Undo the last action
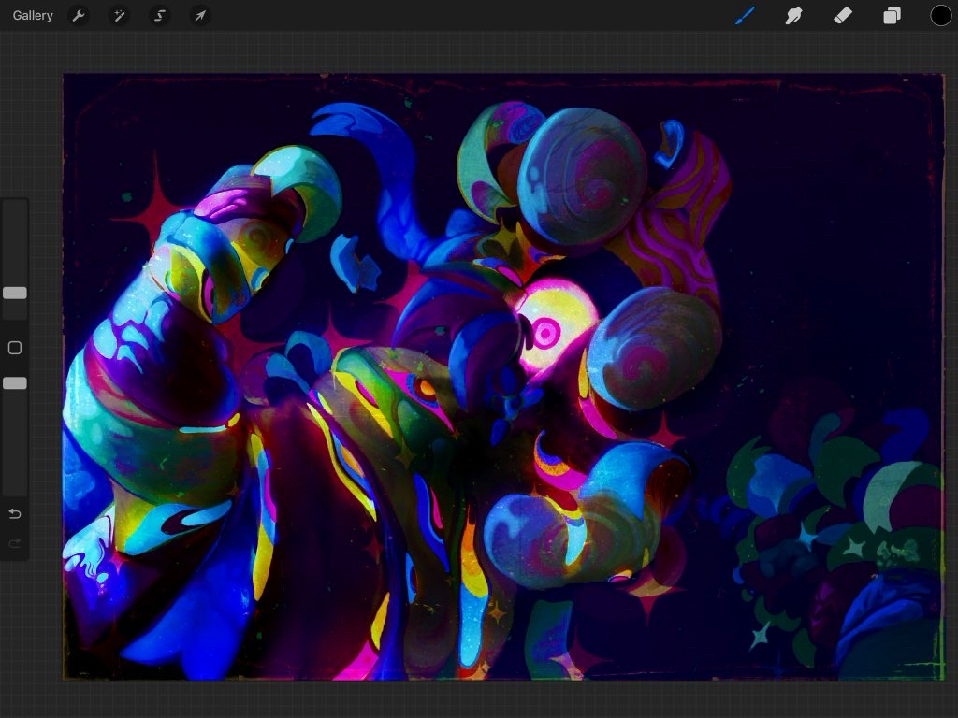The height and width of the screenshot is (718, 958). click(x=15, y=514)
